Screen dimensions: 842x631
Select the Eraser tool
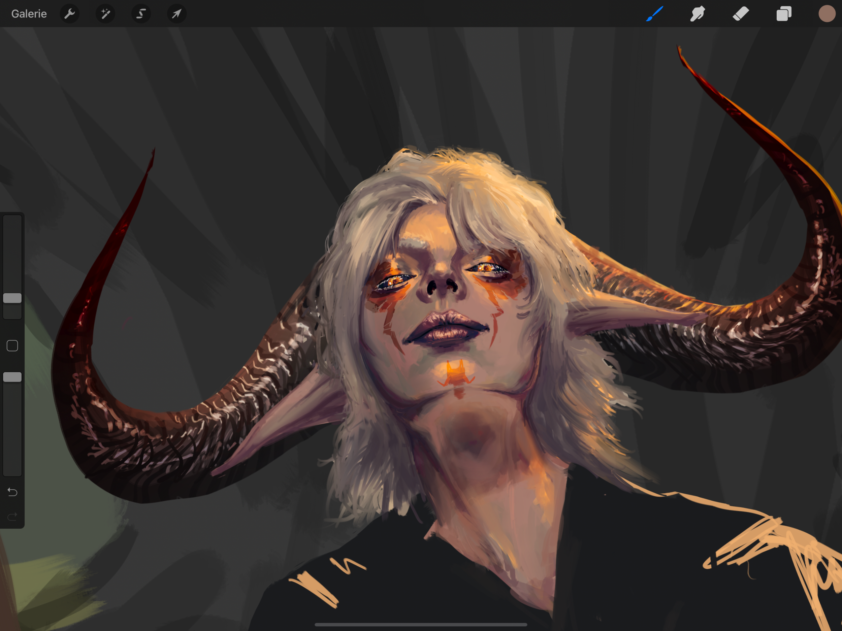[x=740, y=14]
